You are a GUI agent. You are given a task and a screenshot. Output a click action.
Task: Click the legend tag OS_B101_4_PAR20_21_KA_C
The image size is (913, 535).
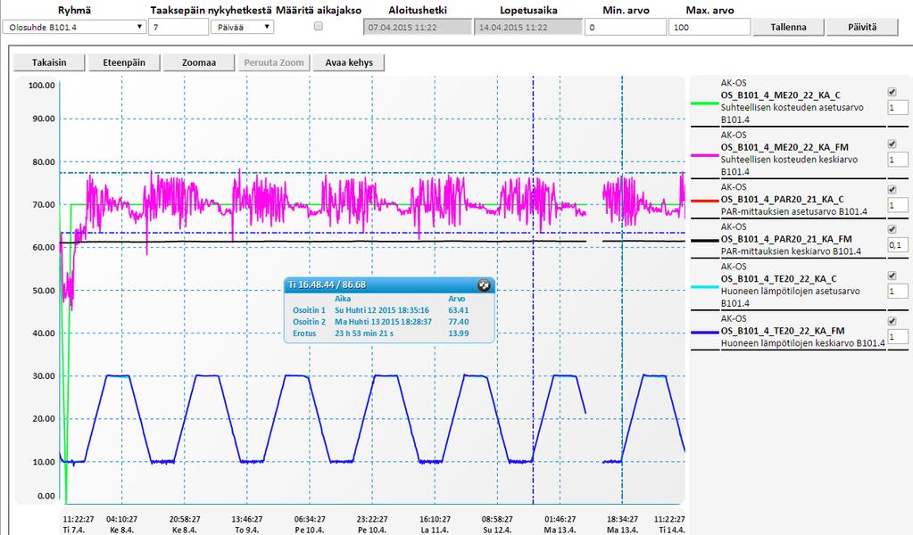point(783,199)
